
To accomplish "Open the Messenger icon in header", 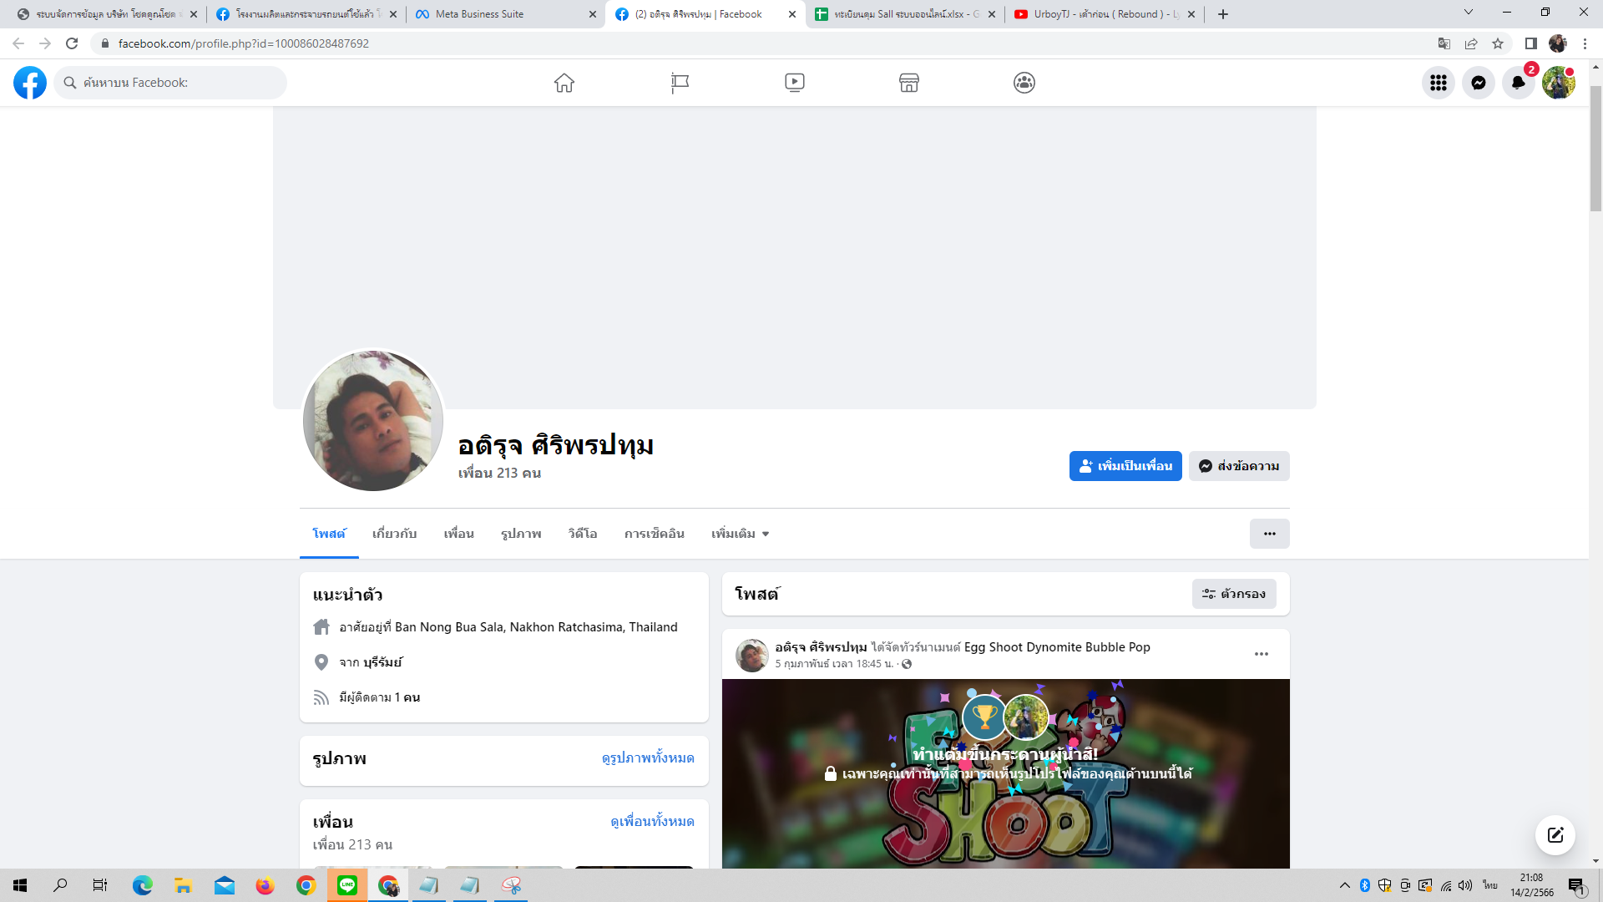I will (1478, 83).
